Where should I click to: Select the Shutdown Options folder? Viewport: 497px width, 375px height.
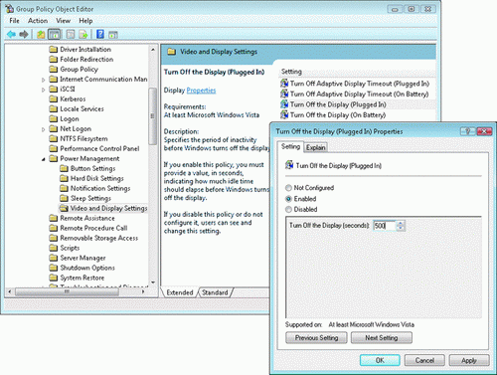83,269
